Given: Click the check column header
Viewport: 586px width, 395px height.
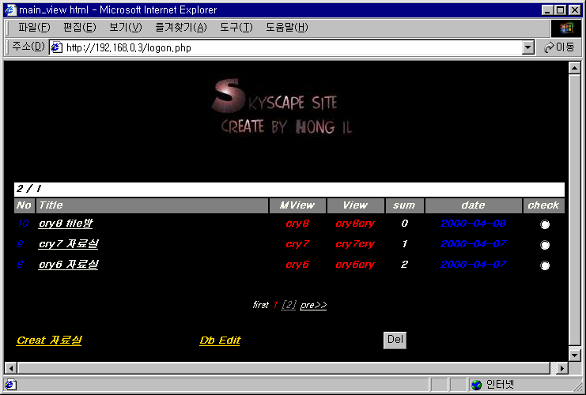Looking at the screenshot, I should 543,205.
